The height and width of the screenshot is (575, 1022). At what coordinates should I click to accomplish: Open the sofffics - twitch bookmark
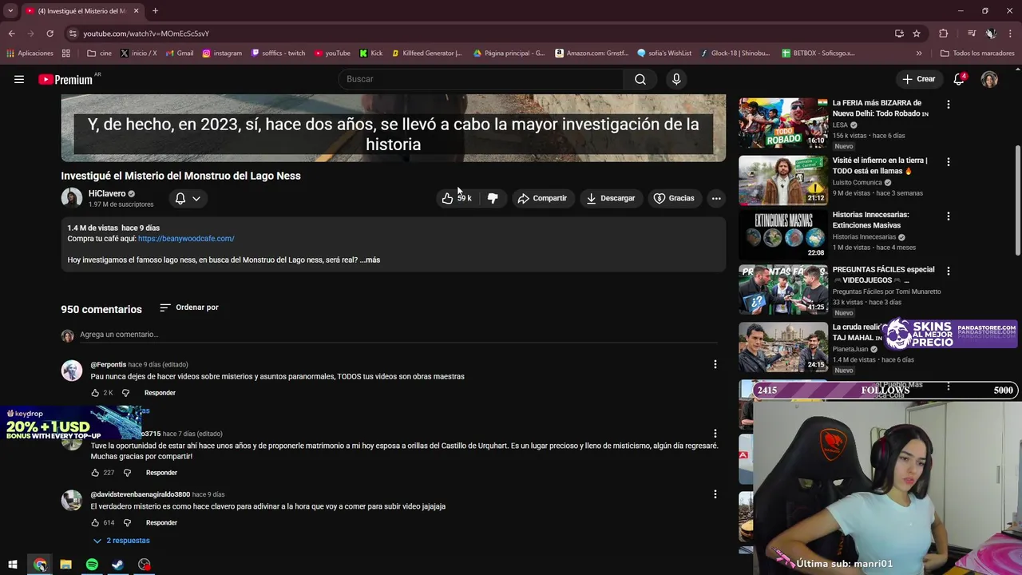pyautogui.click(x=278, y=54)
